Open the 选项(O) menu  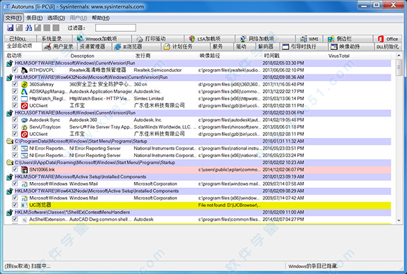[56, 18]
